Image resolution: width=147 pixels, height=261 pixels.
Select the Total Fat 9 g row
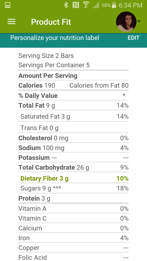coord(73,105)
